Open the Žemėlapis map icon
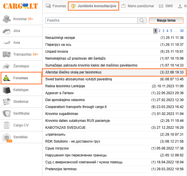 [7, 66]
